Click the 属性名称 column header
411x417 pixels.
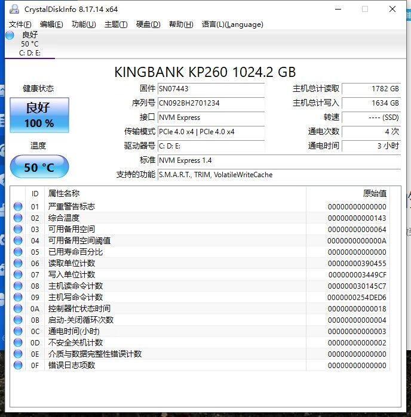point(175,194)
